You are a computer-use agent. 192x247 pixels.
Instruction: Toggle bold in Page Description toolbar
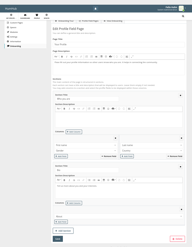62,57
